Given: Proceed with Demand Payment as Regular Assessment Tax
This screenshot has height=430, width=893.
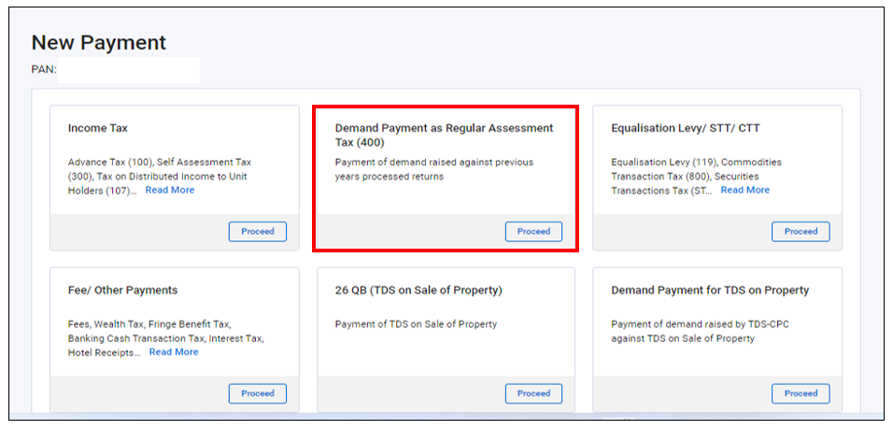Looking at the screenshot, I should pos(533,232).
